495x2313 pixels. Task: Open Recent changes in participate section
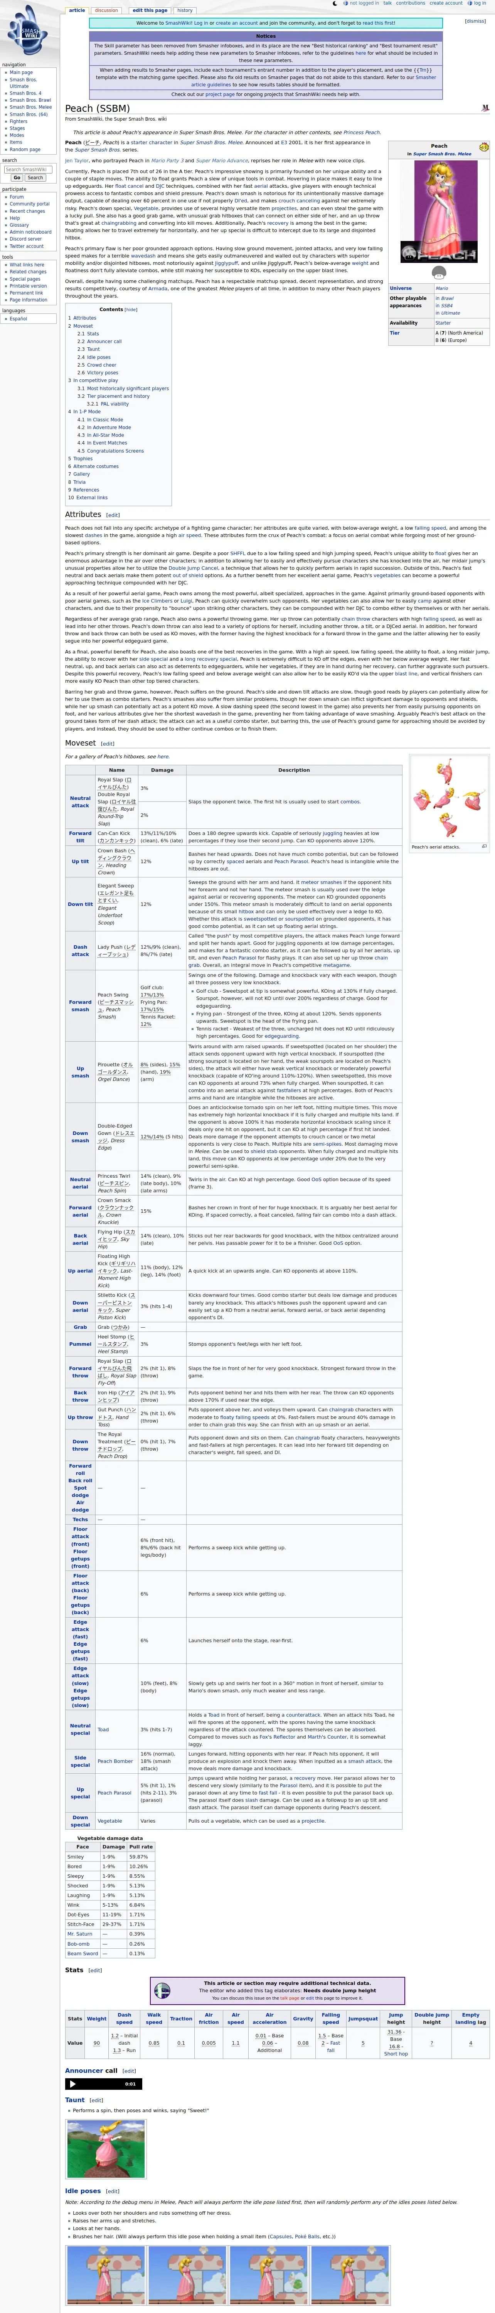tap(28, 211)
